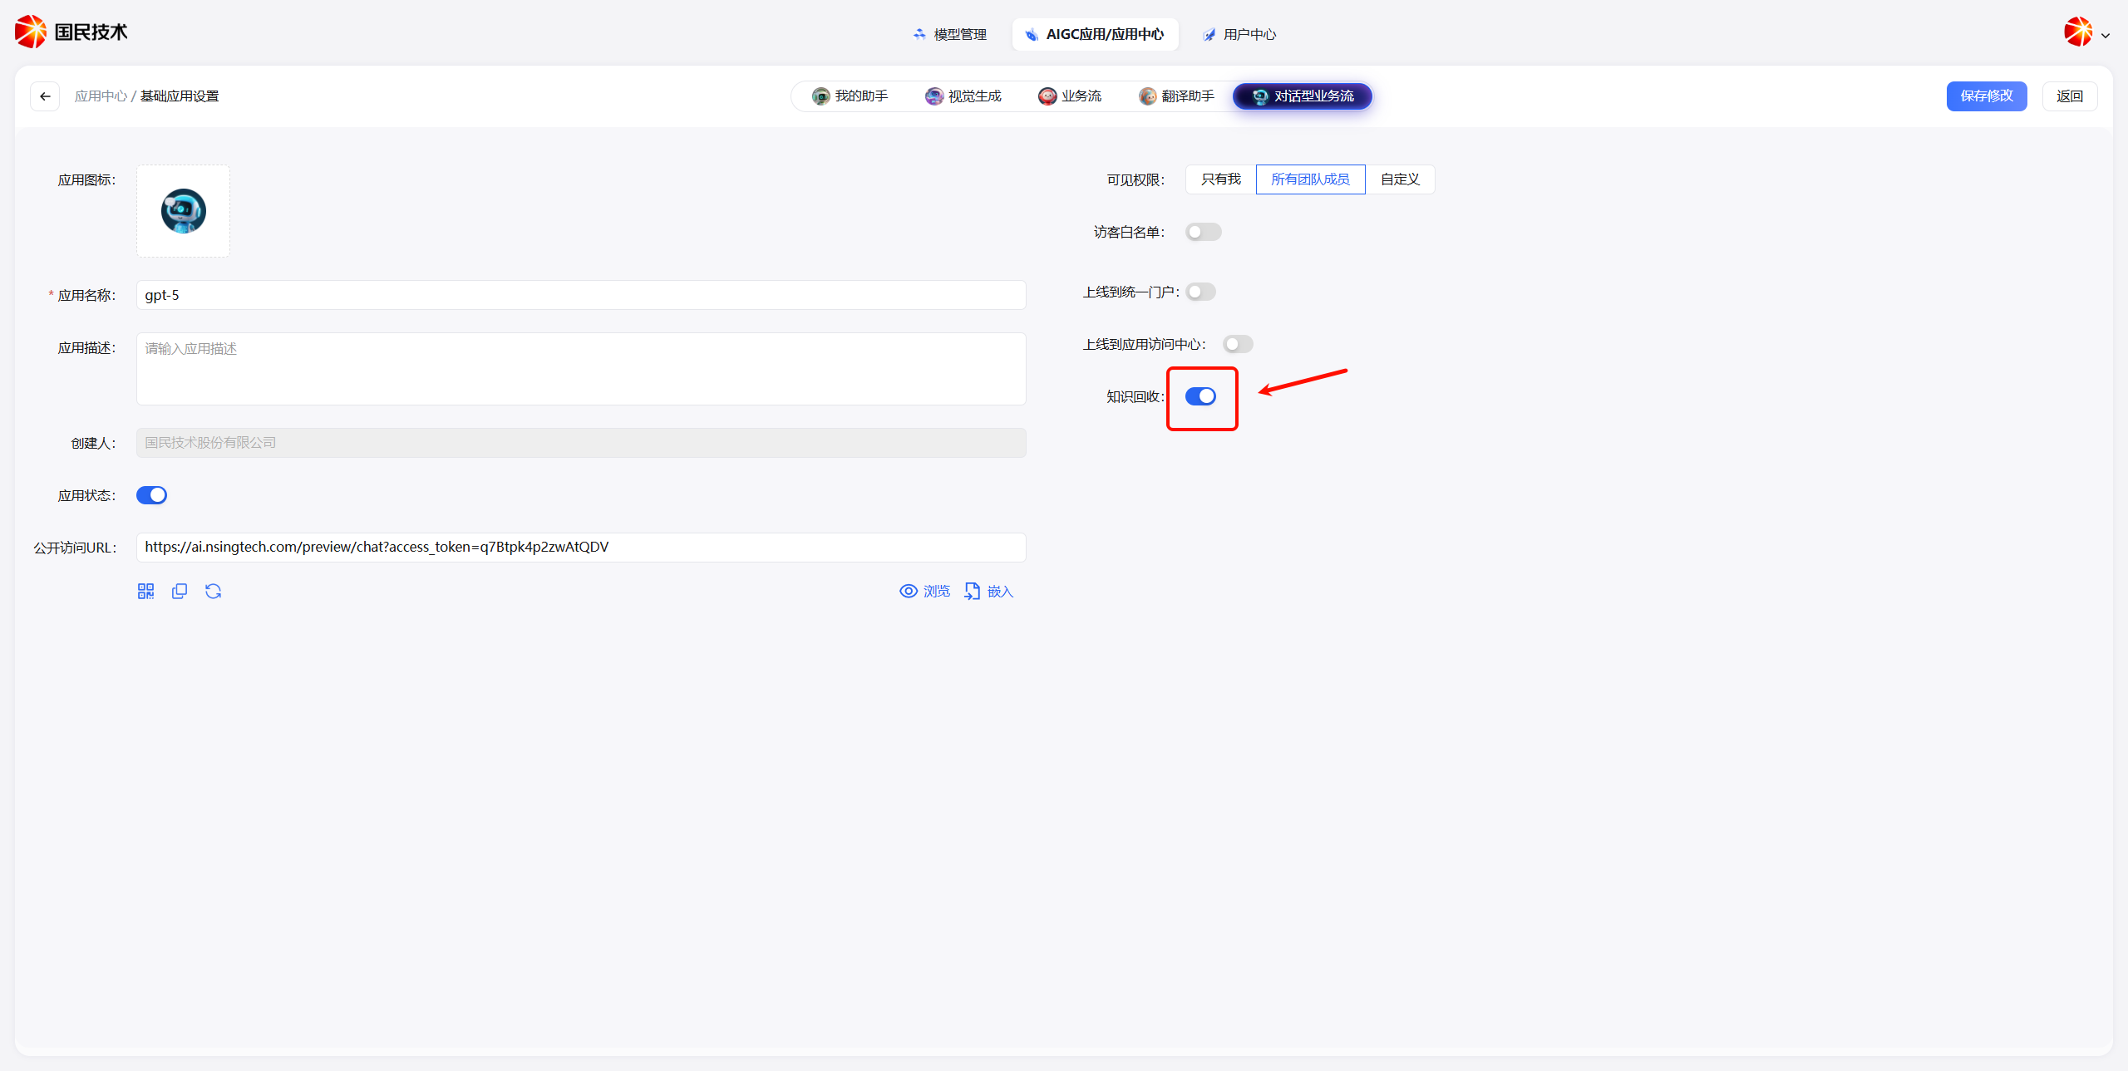
Task: Click the refresh access token icon
Action: [x=213, y=591]
